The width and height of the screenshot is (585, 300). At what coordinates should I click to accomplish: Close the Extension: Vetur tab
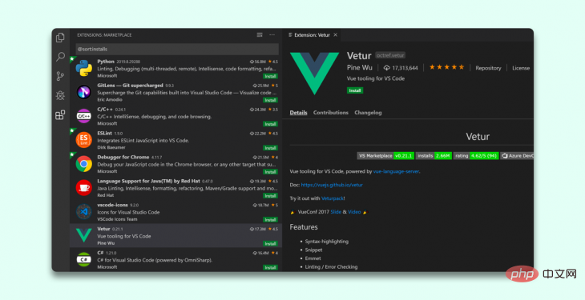[x=336, y=35]
